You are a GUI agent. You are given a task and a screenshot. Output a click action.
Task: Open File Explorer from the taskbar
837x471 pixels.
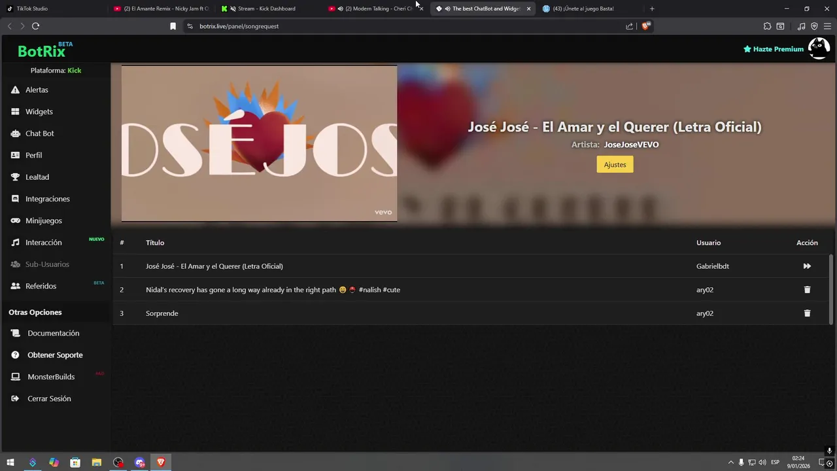pos(96,462)
